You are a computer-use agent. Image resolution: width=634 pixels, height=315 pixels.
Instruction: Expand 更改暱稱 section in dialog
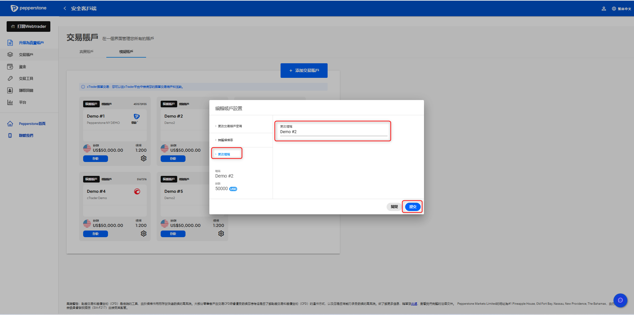224,154
